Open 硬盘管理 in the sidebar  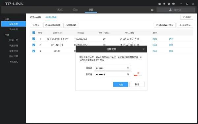[14, 46]
